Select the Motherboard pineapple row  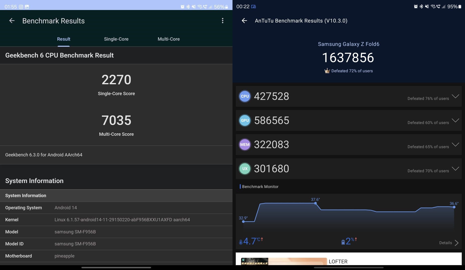point(116,256)
